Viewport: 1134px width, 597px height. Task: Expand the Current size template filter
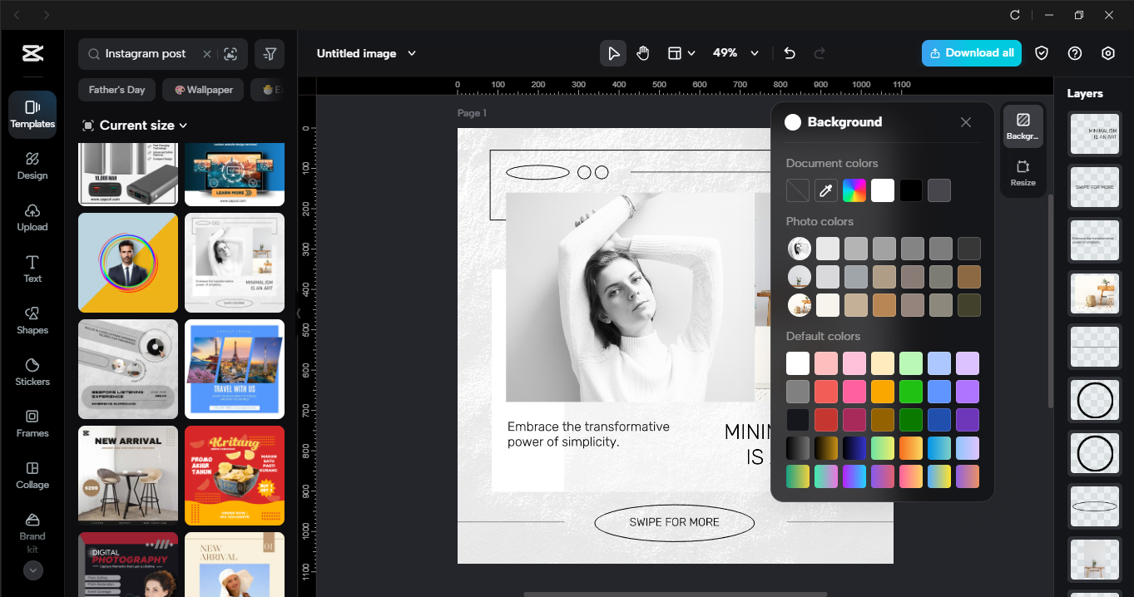click(x=135, y=125)
